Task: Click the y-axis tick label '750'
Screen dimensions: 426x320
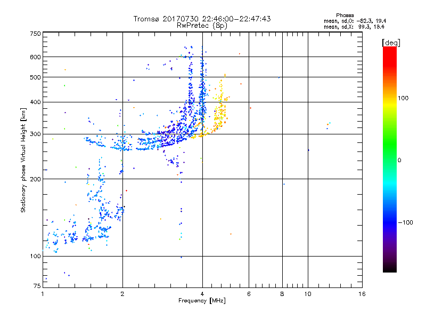Action: (x=36, y=34)
